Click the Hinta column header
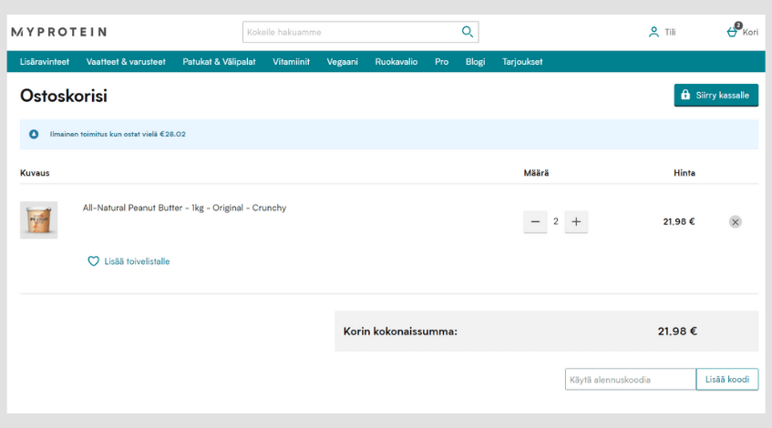Image resolution: width=772 pixels, height=428 pixels. coord(685,173)
